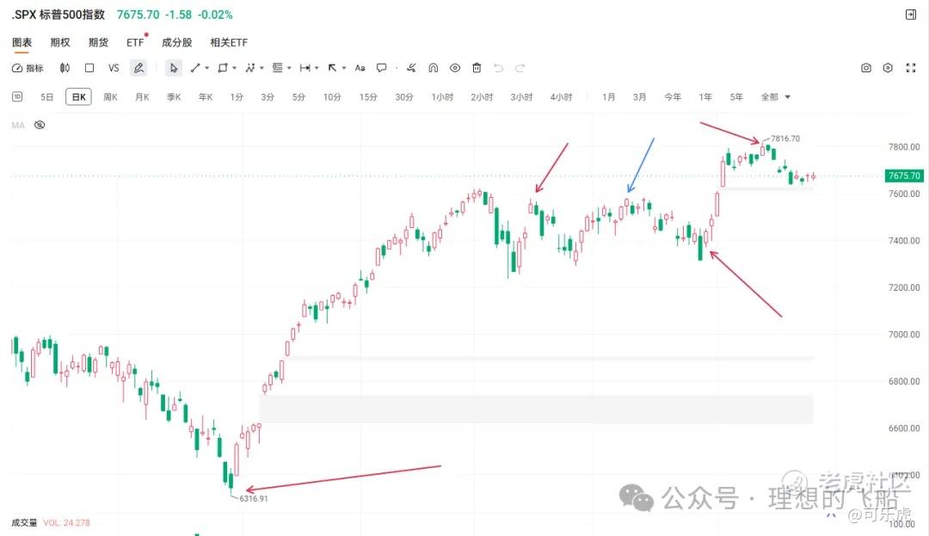The height and width of the screenshot is (536, 929).
Task: Click the magnet snap tool icon
Action: 433,68
